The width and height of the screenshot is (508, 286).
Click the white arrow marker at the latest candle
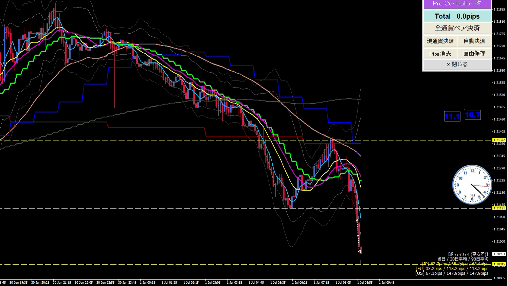pyautogui.click(x=359, y=251)
